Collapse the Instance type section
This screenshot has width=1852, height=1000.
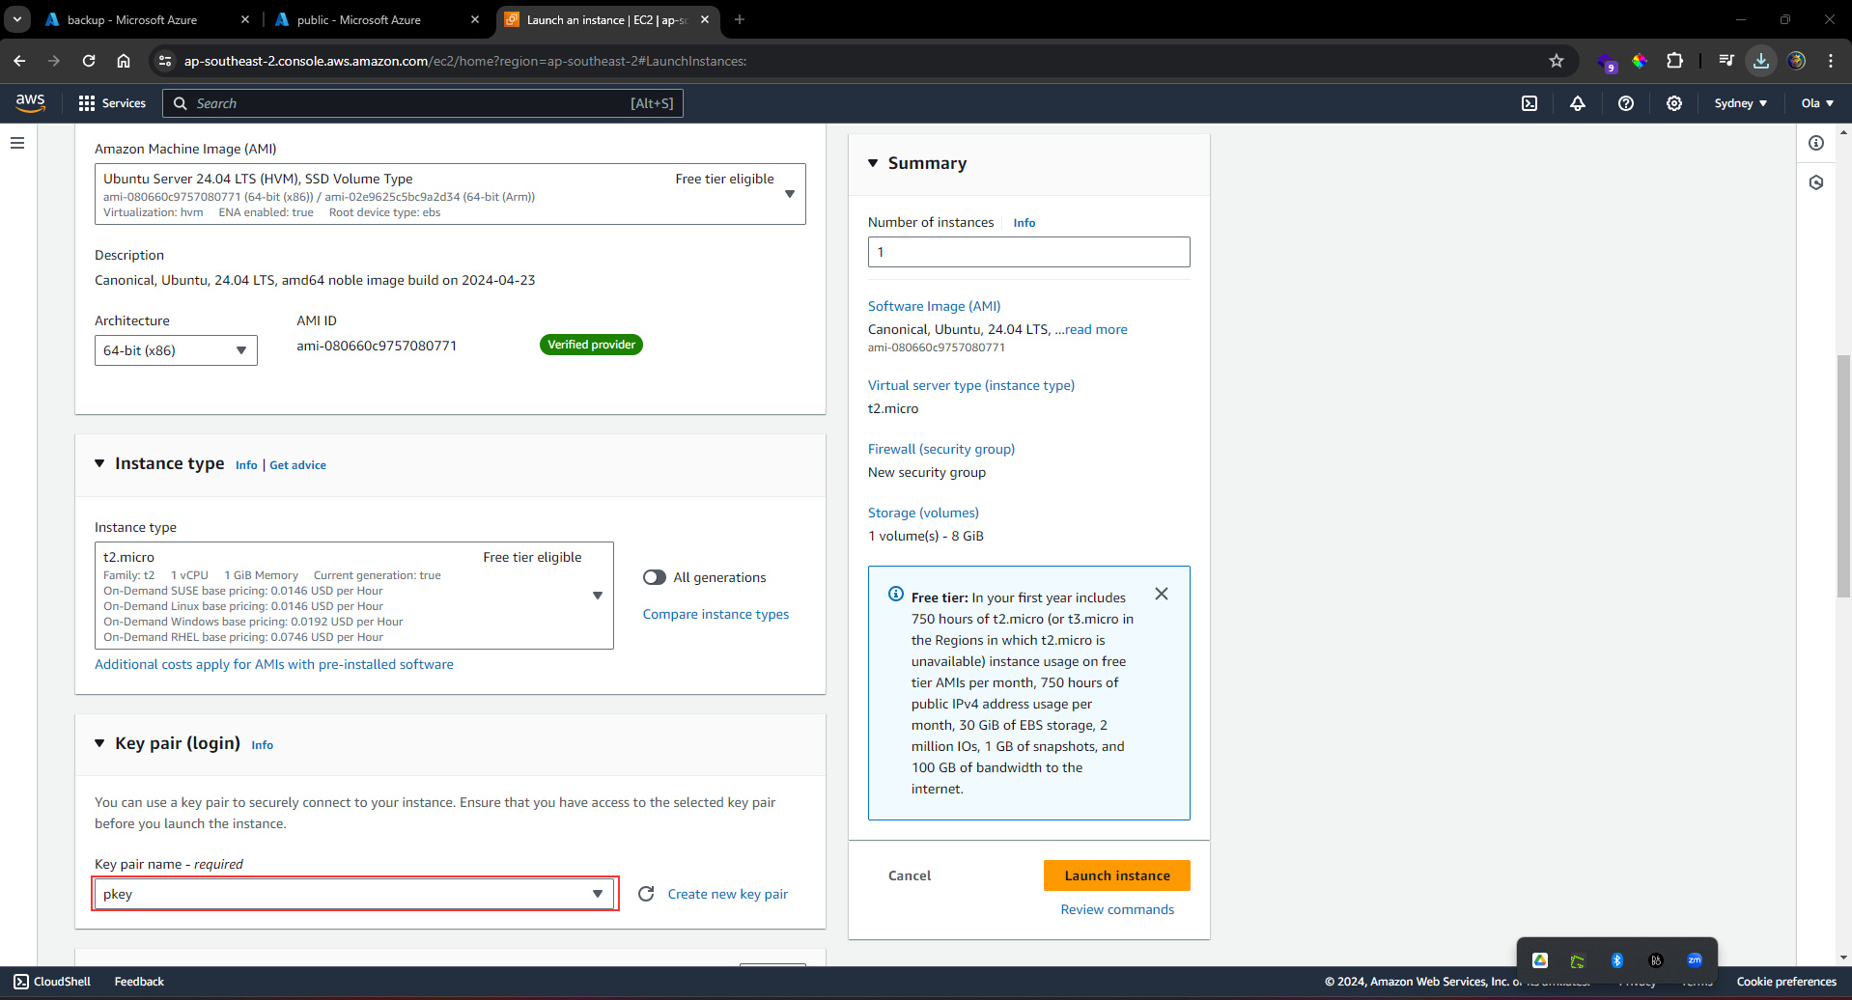99,463
